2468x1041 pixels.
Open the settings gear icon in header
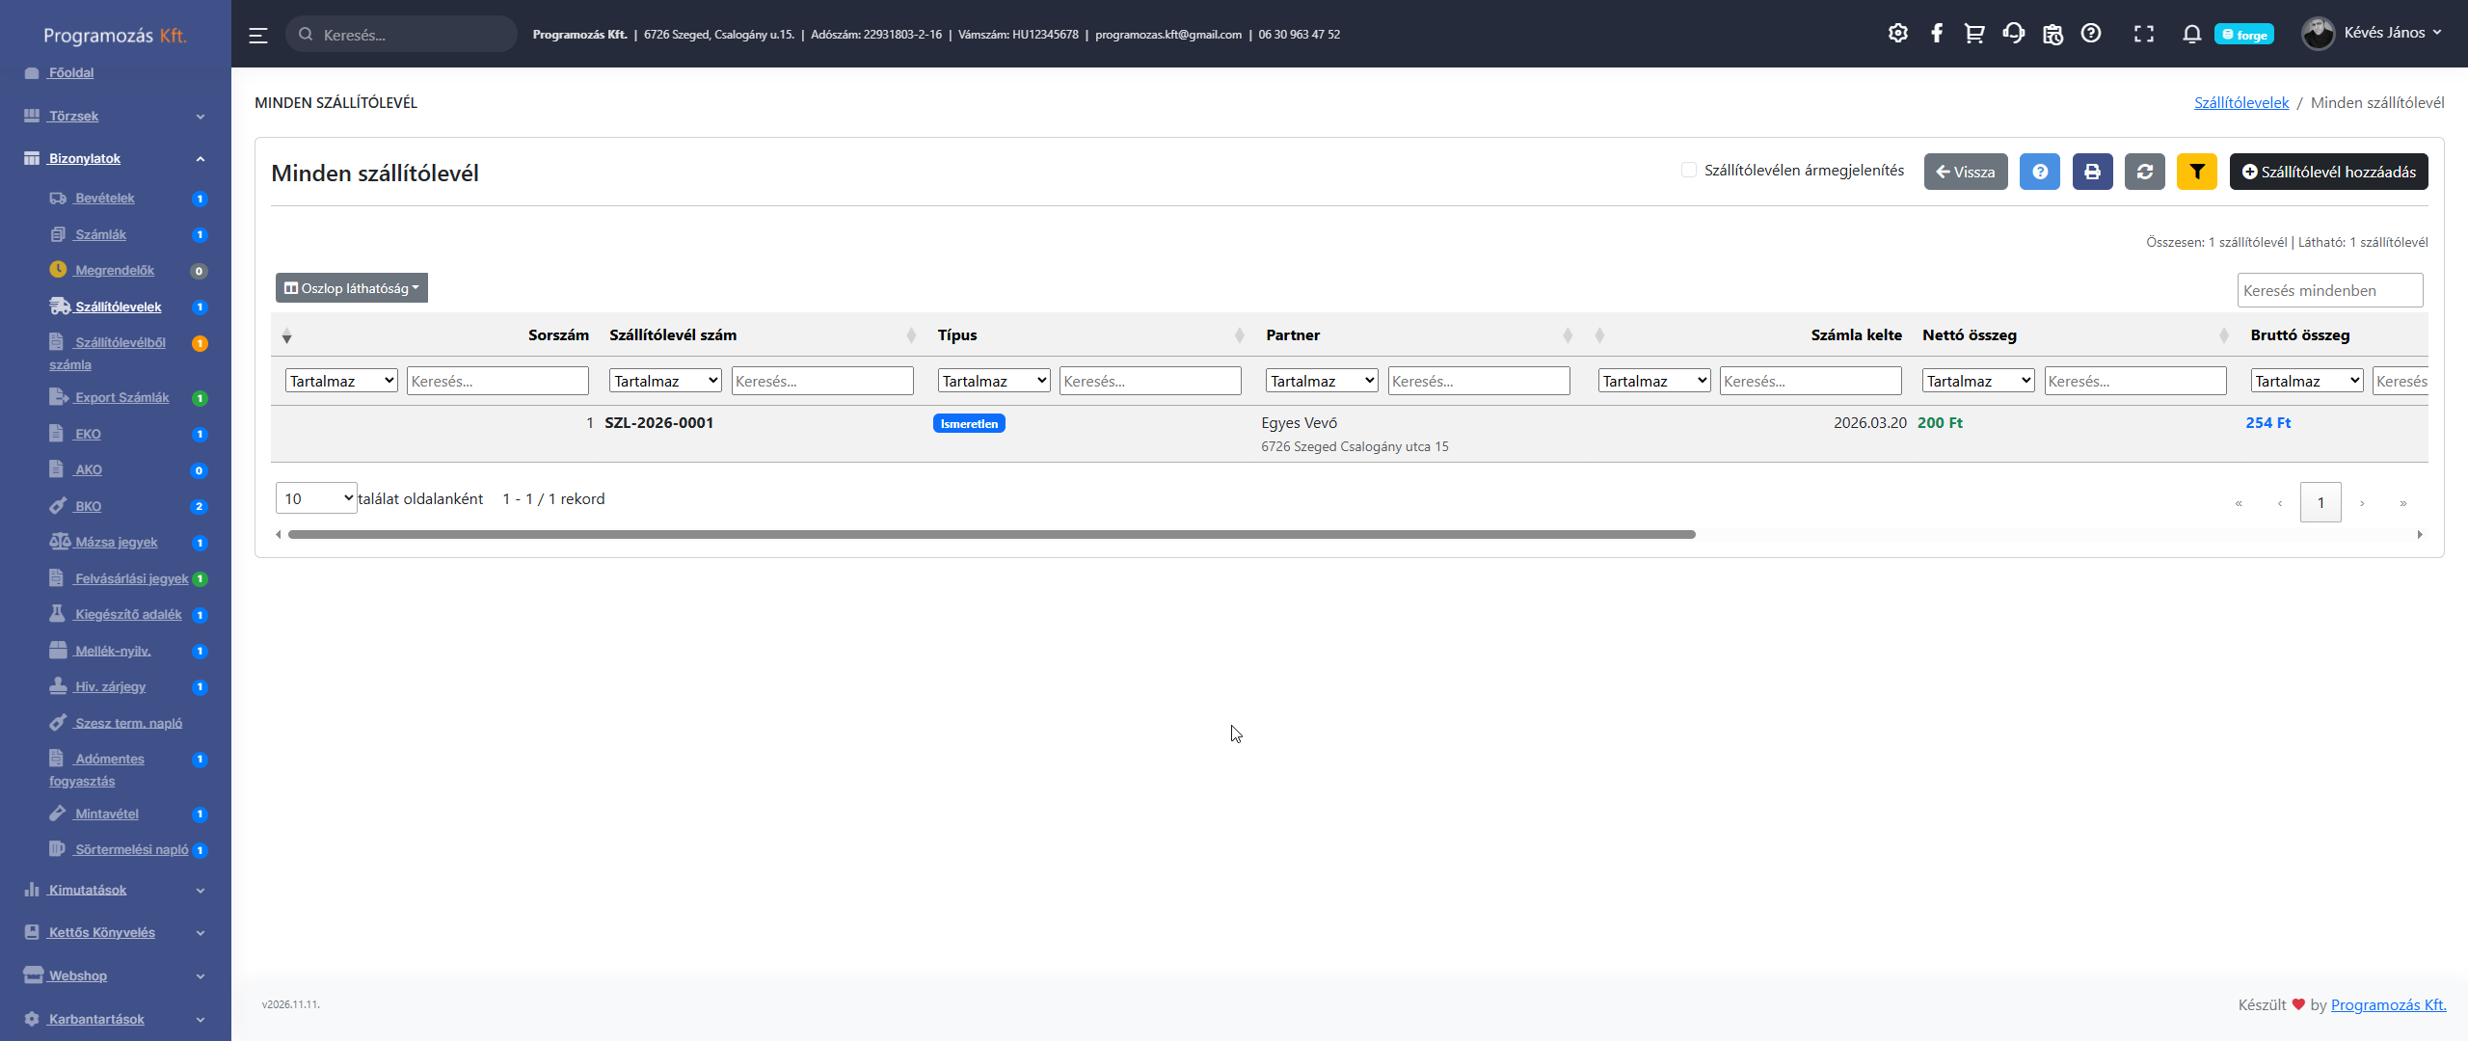point(1897,34)
